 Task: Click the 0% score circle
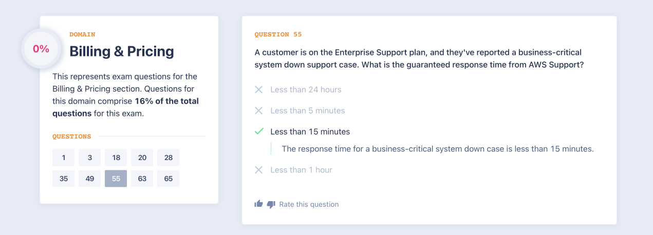click(x=41, y=49)
